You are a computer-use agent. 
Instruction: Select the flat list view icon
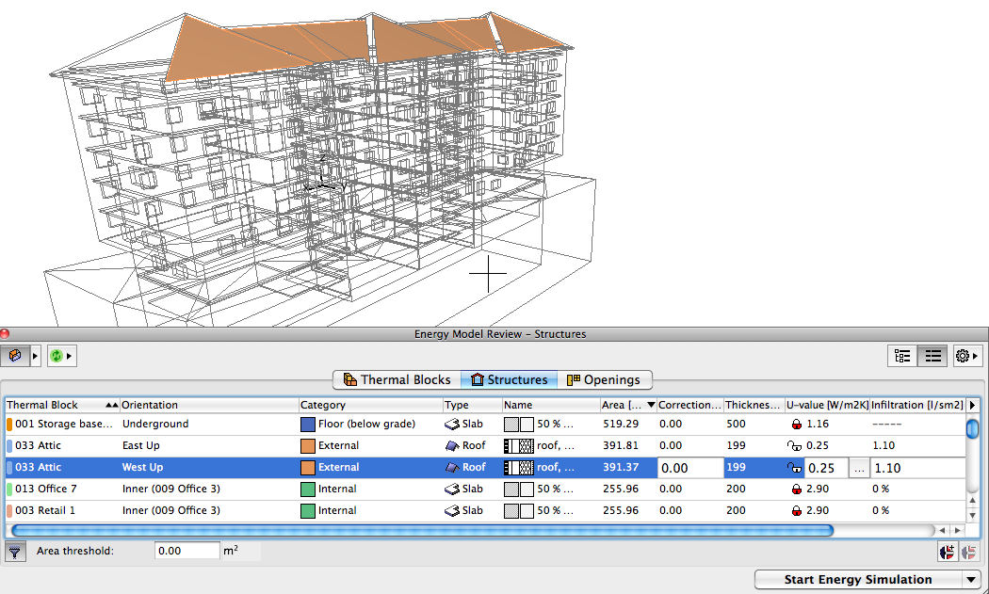click(x=932, y=356)
